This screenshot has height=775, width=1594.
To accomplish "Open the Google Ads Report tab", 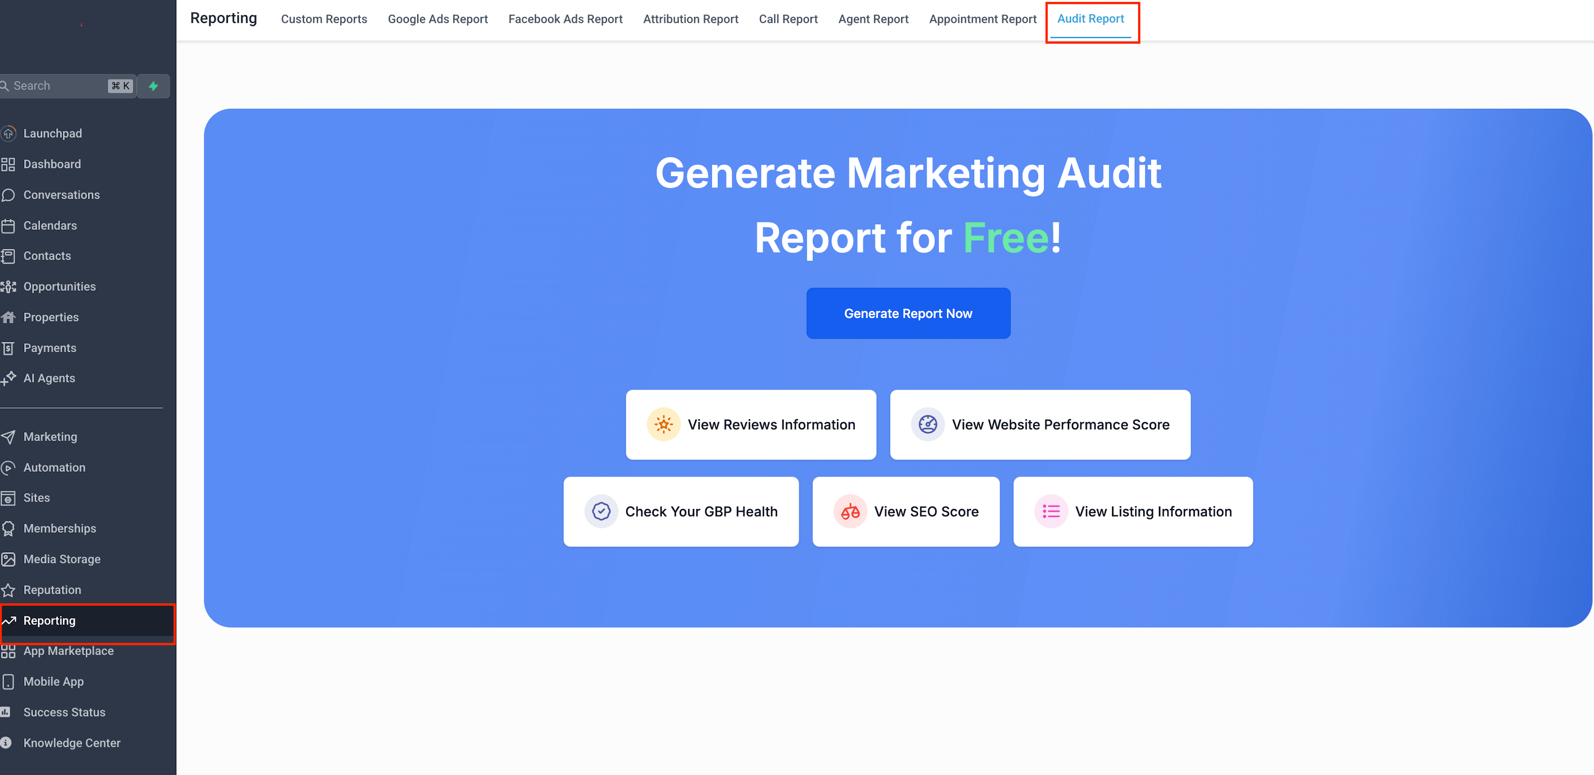I will coord(437,19).
